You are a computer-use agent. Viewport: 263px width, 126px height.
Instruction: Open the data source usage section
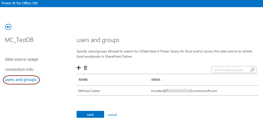(21, 59)
